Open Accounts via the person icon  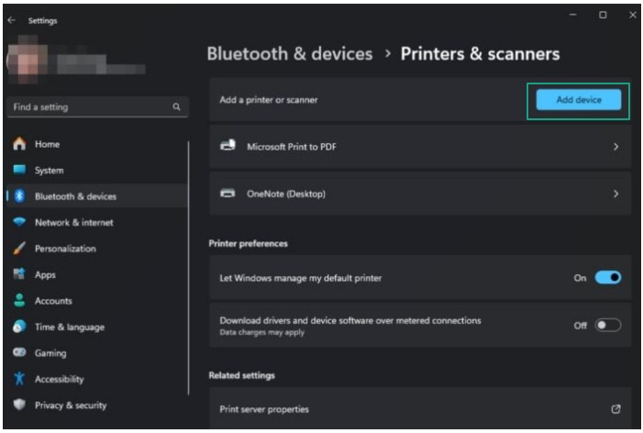coord(18,301)
